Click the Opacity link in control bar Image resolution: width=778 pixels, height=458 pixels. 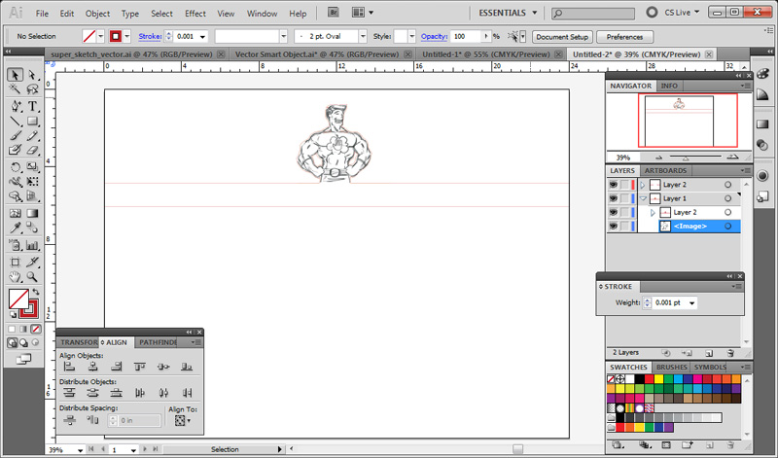point(434,37)
